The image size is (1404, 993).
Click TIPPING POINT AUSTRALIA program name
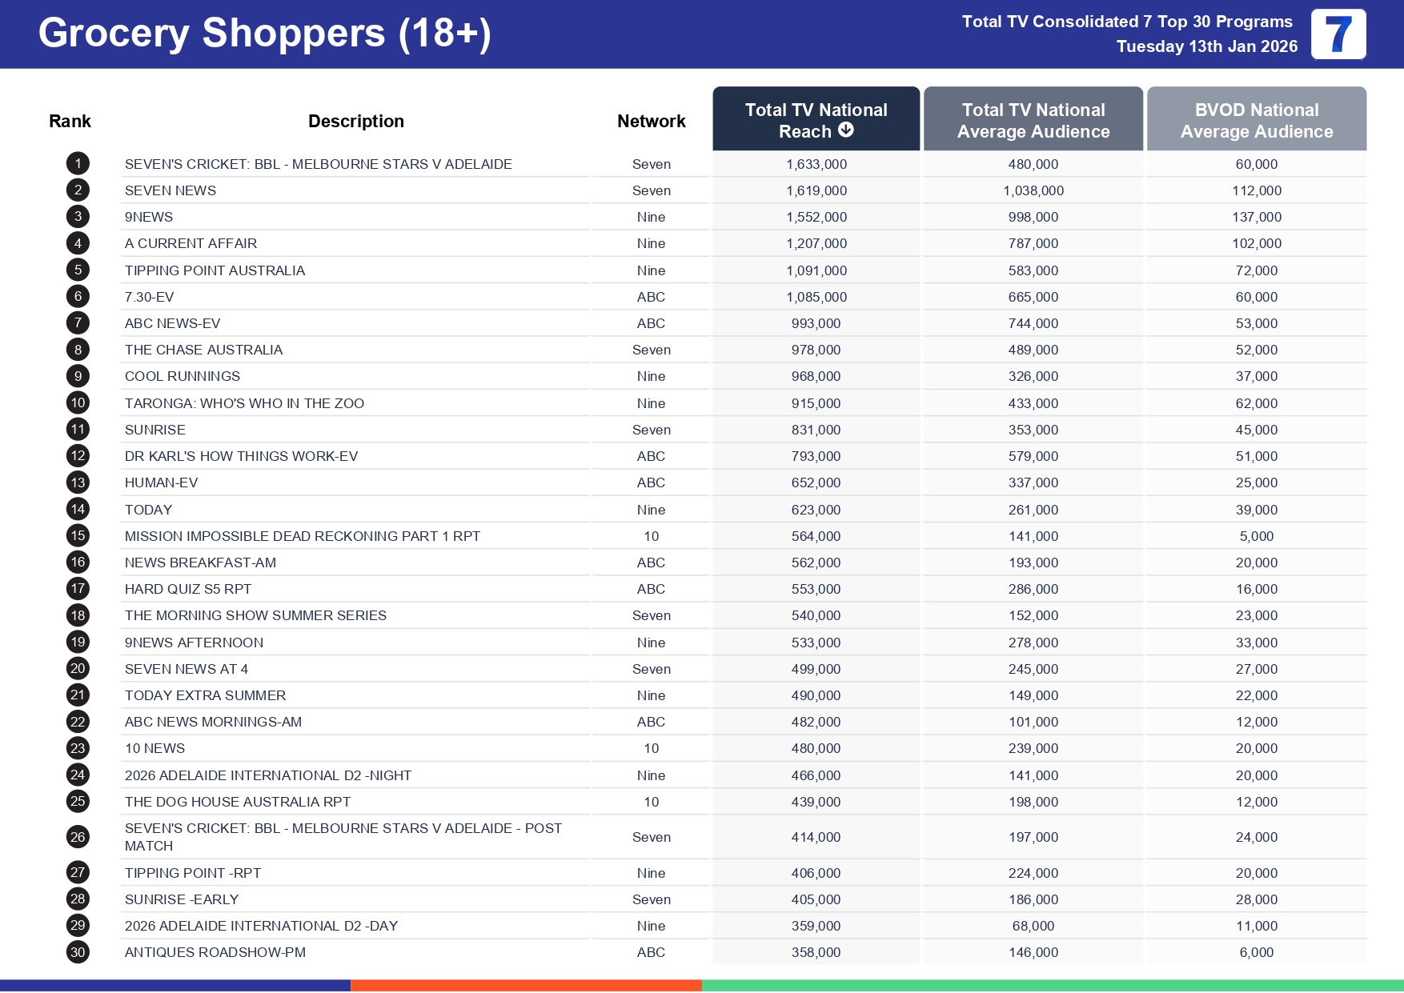(215, 270)
